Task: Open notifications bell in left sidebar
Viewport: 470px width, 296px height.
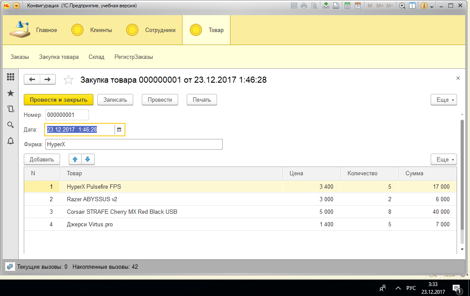Action: pos(10,141)
